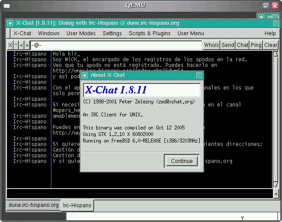Image resolution: width=282 pixels, height=222 pixels.
Task: Click the 'Hola kir_' chat message
Action: click(66, 54)
